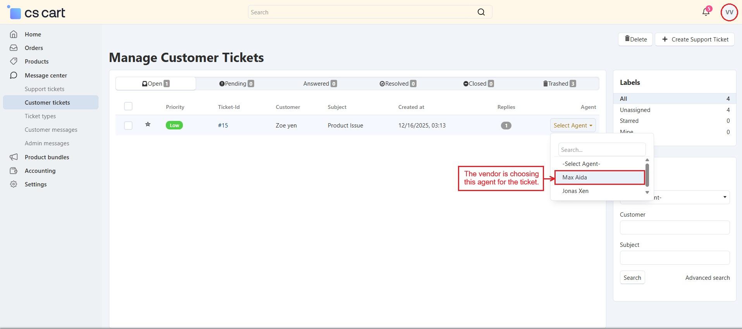Click the Settings gear icon in sidebar
This screenshot has width=742, height=329.
pos(14,184)
